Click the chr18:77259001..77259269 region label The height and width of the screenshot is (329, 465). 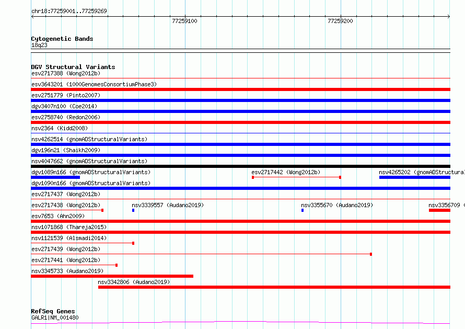[x=69, y=11]
